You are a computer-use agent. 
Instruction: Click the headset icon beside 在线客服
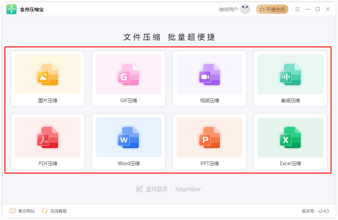[x=45, y=211]
